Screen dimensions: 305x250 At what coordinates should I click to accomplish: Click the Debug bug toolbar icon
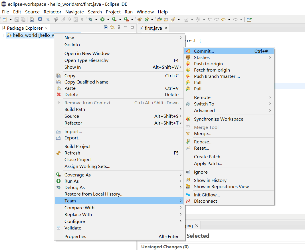click(90, 19)
